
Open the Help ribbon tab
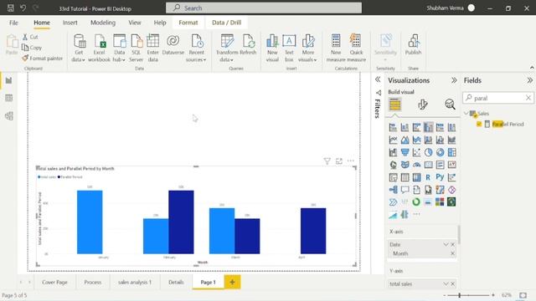[160, 23]
